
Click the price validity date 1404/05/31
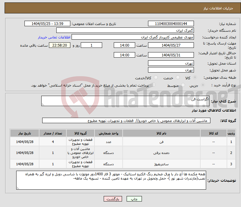[171, 55]
